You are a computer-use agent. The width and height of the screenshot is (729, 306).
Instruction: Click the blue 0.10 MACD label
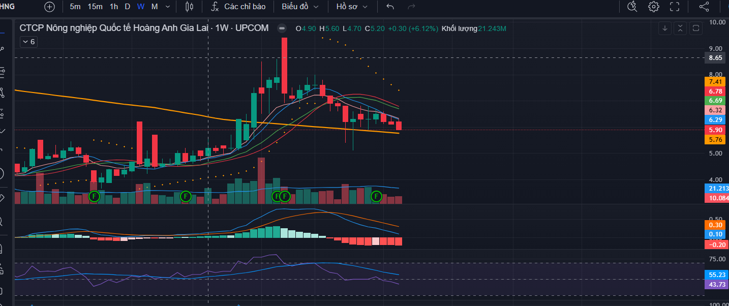[x=716, y=234]
